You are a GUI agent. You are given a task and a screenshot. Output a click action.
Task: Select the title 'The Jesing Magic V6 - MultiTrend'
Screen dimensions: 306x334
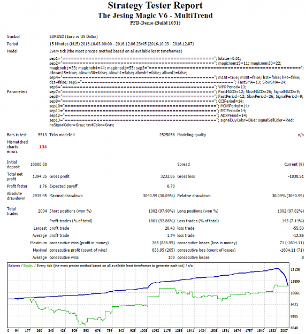[x=155, y=15]
